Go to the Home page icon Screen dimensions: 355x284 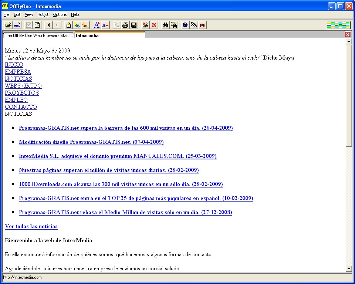click(x=68, y=25)
